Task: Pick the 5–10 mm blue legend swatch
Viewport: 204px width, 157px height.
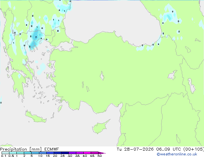Action: point(35,153)
